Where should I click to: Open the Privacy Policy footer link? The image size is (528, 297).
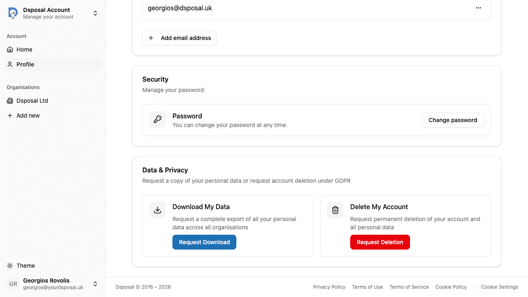[x=329, y=287]
